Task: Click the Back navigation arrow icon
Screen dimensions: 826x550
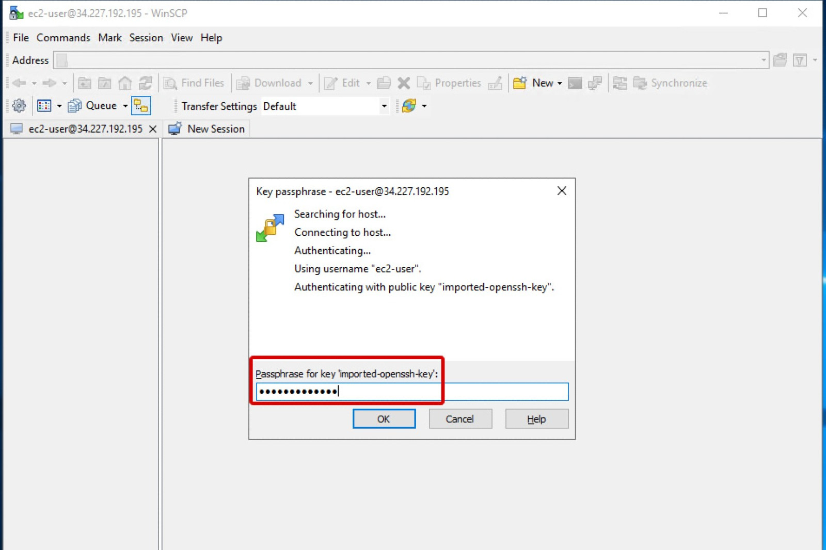Action: tap(20, 83)
